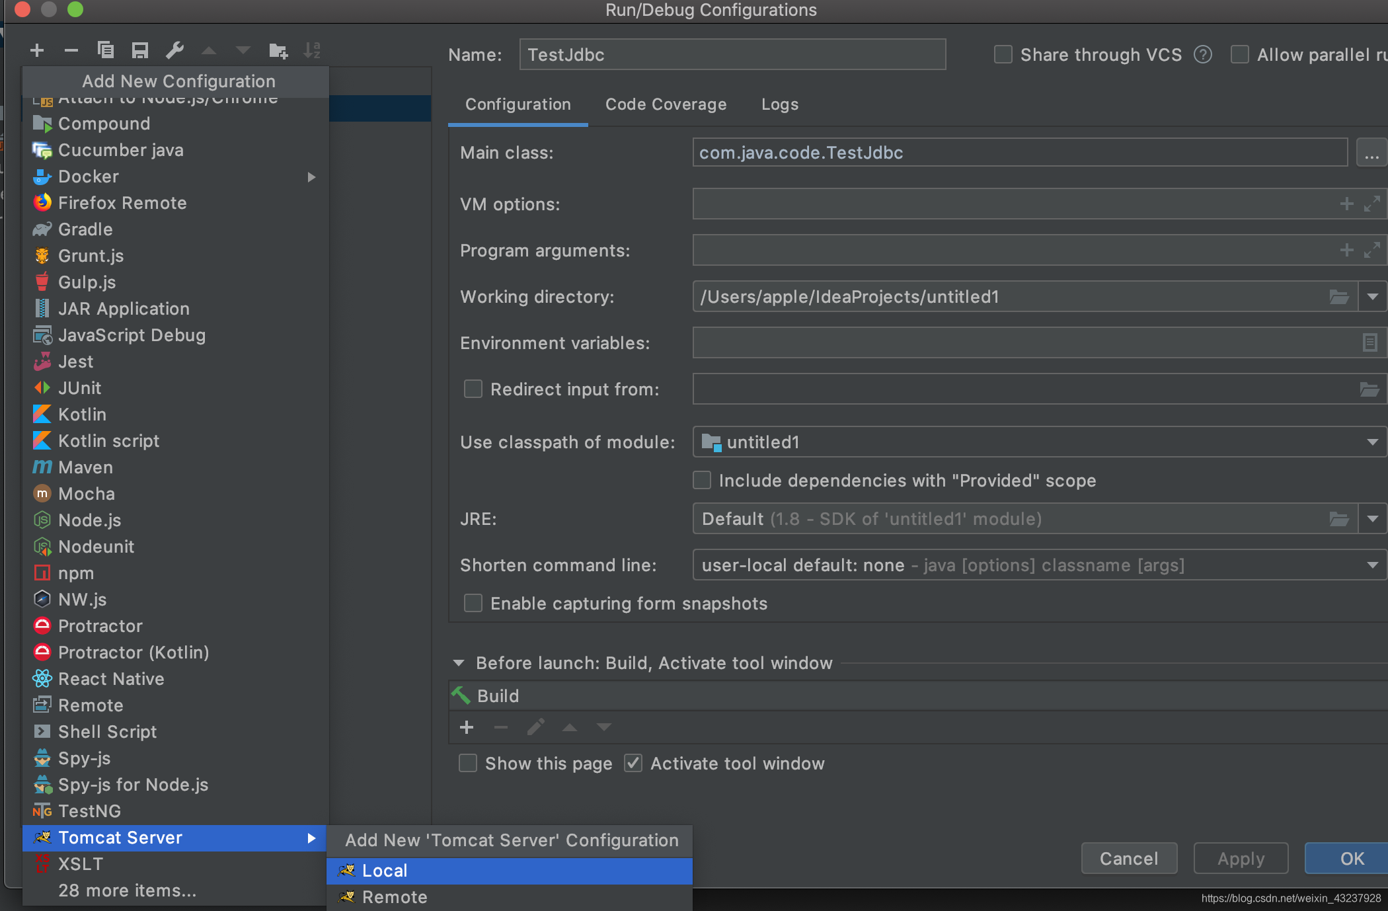
Task: Select TestNG configuration type
Action: pyautogui.click(x=175, y=811)
